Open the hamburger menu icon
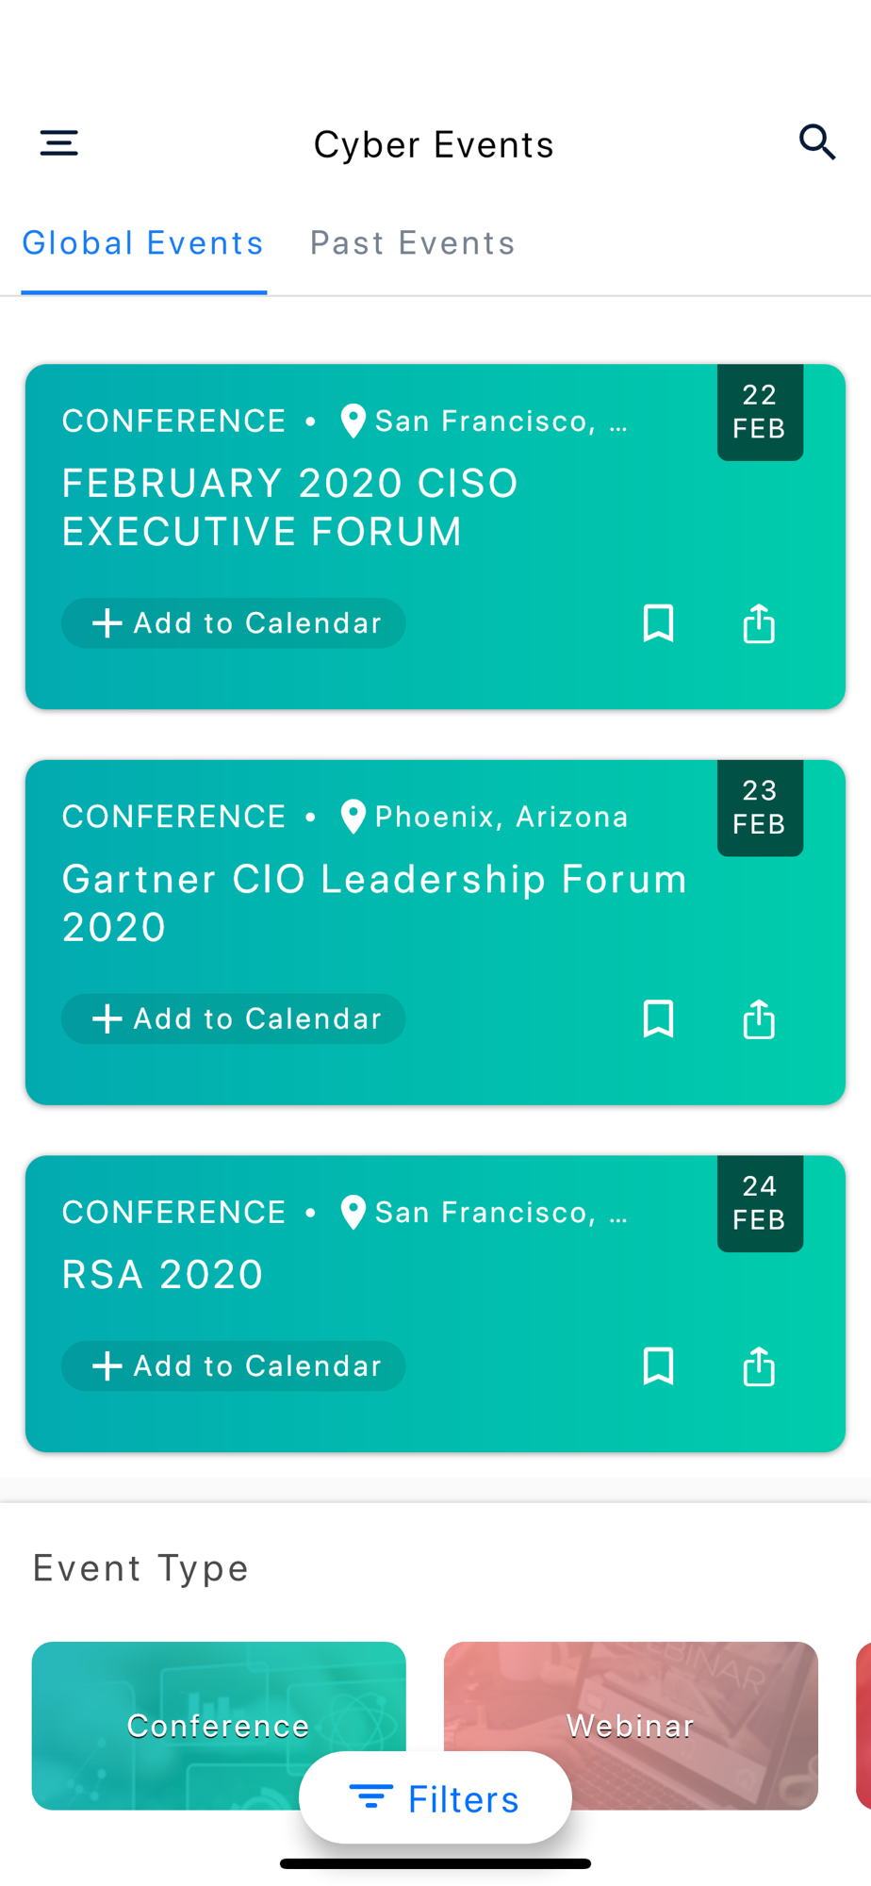This screenshot has width=871, height=1886. [x=58, y=143]
